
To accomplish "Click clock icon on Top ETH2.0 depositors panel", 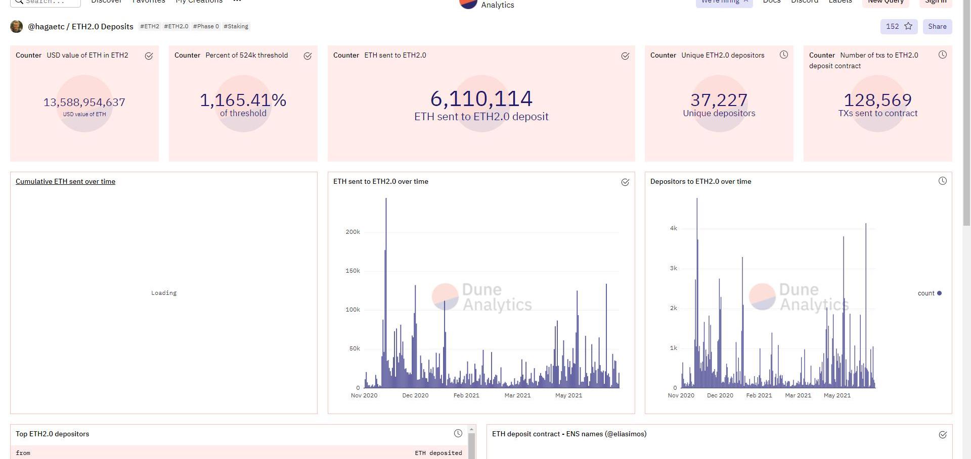I will pos(458,433).
